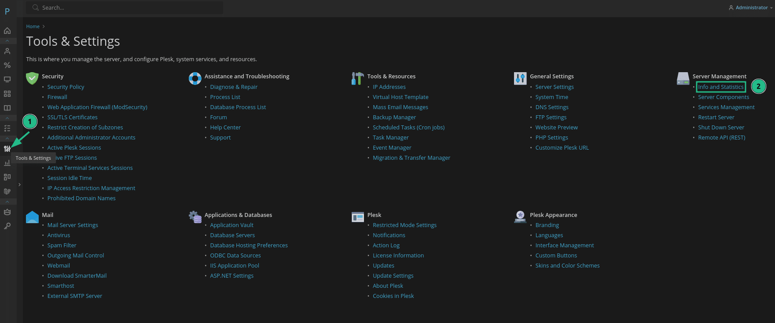Click the Tools & Settings sliders sidebar icon
Viewport: 775px width, 323px height.
[7, 149]
